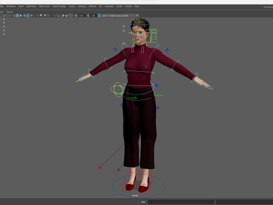The width and height of the screenshot is (273, 205).
Task: Click the smooth shade sphere icon in panel toolbar
Action: pos(21,15)
